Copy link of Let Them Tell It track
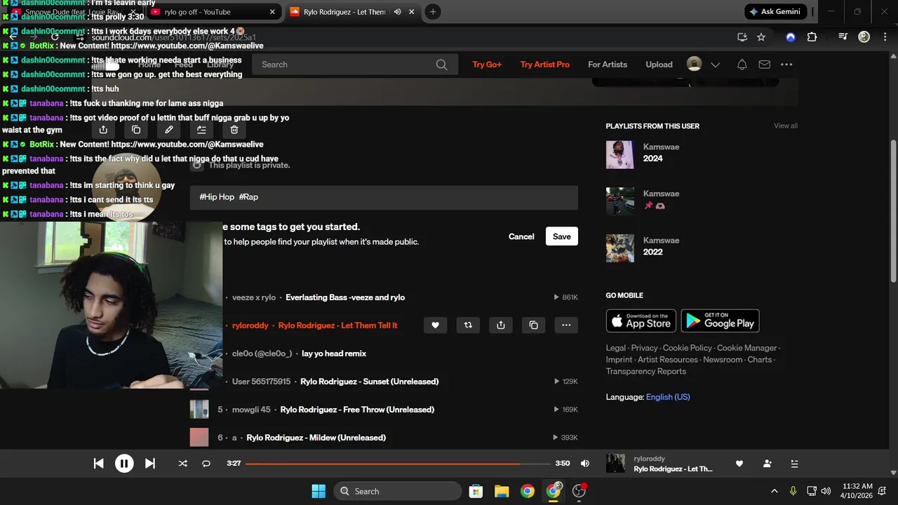898x505 pixels. (x=533, y=325)
